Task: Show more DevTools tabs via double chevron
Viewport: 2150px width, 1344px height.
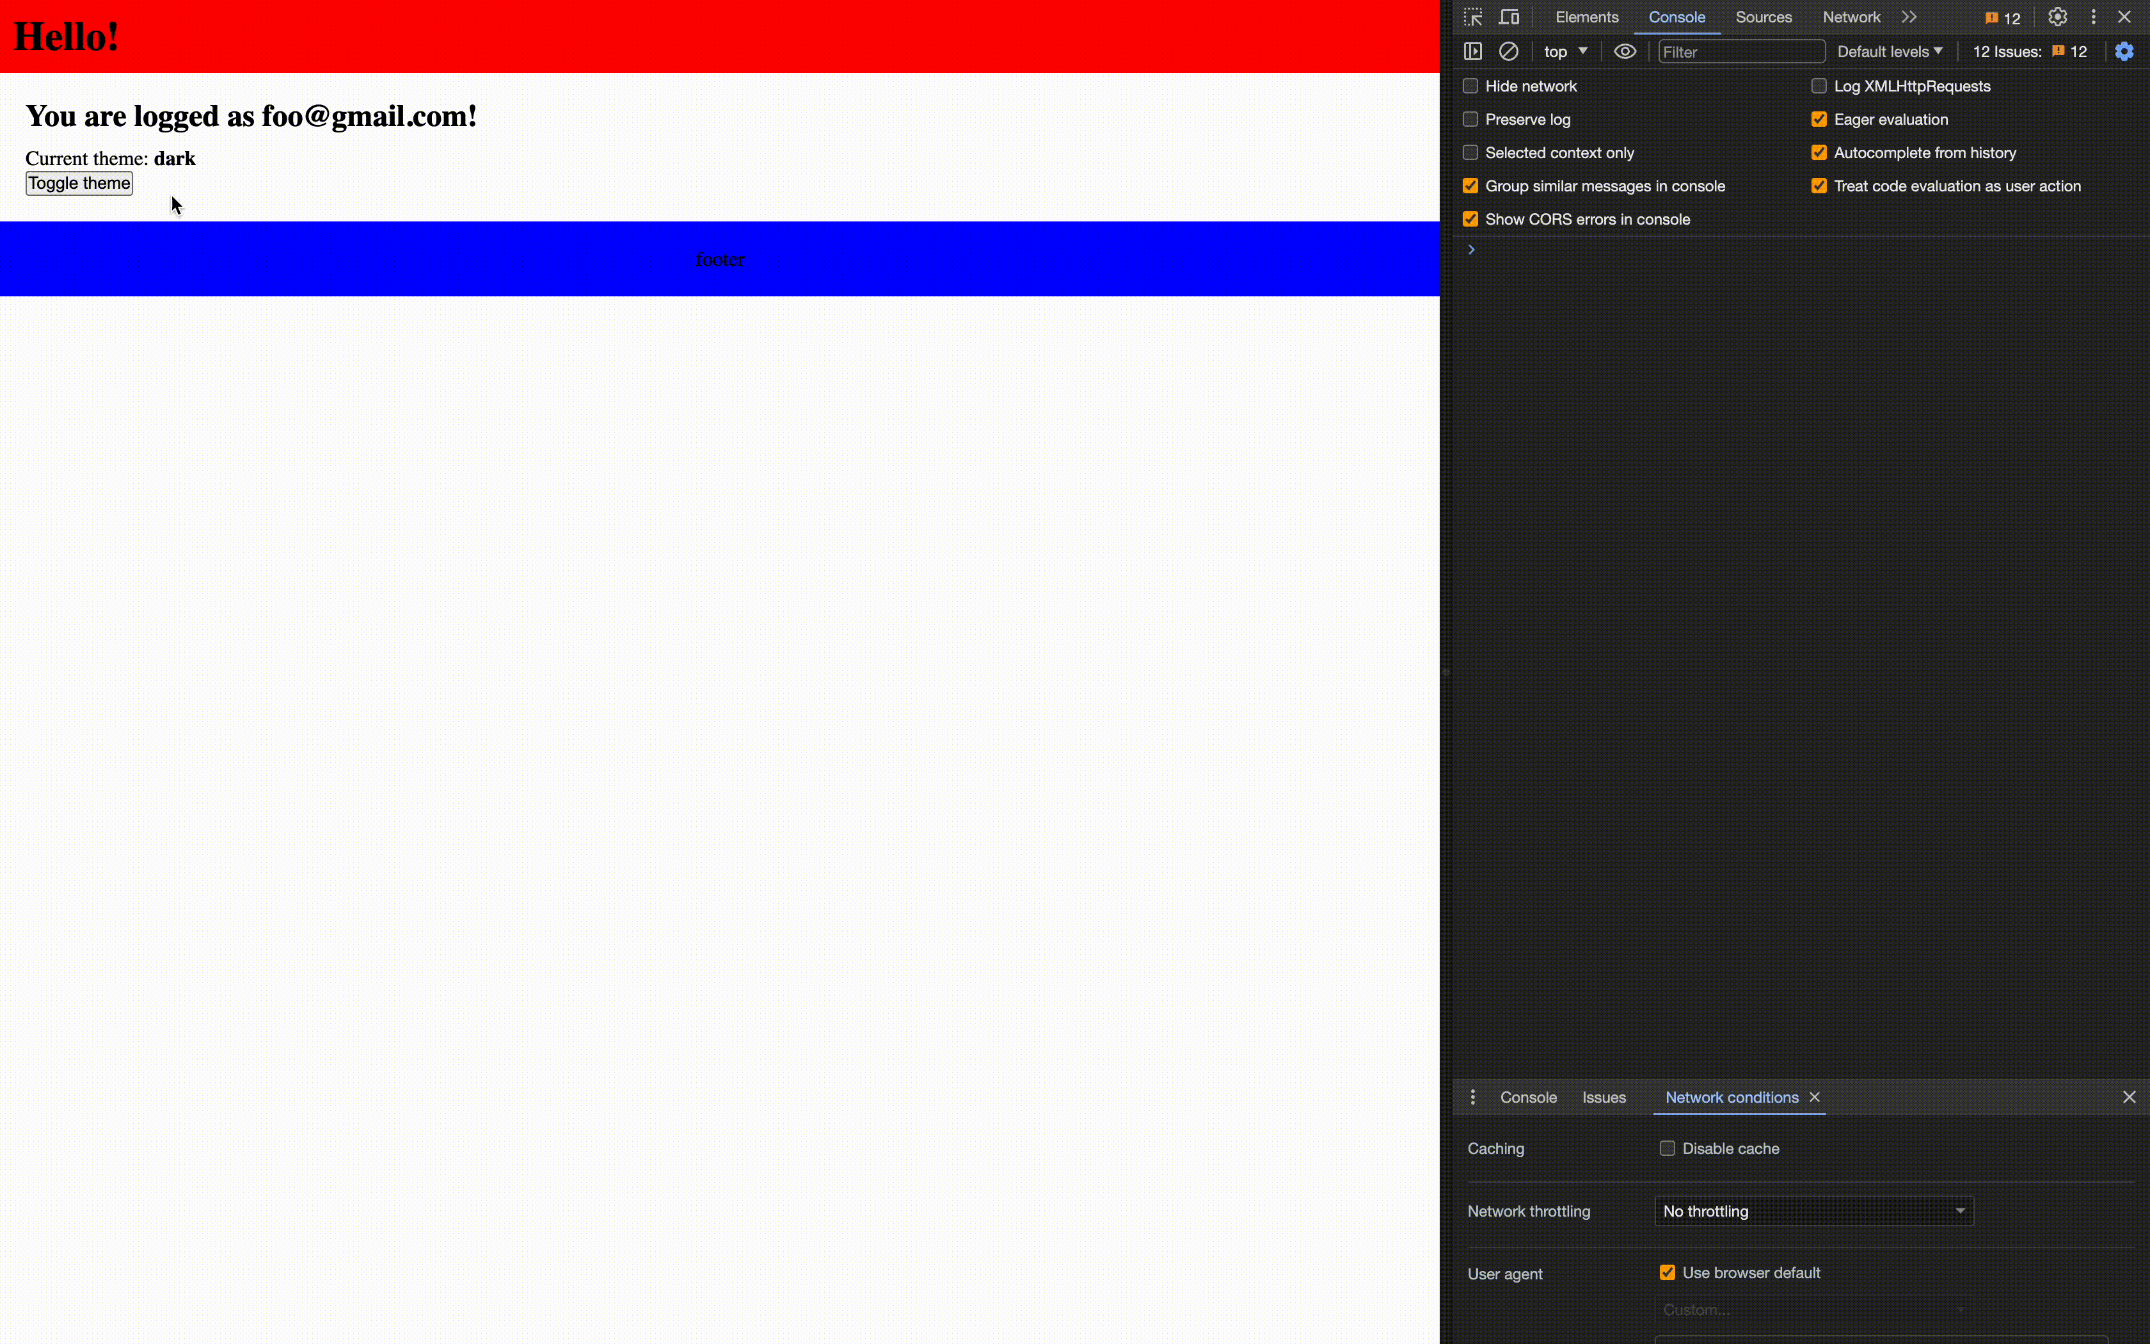Action: (1909, 17)
